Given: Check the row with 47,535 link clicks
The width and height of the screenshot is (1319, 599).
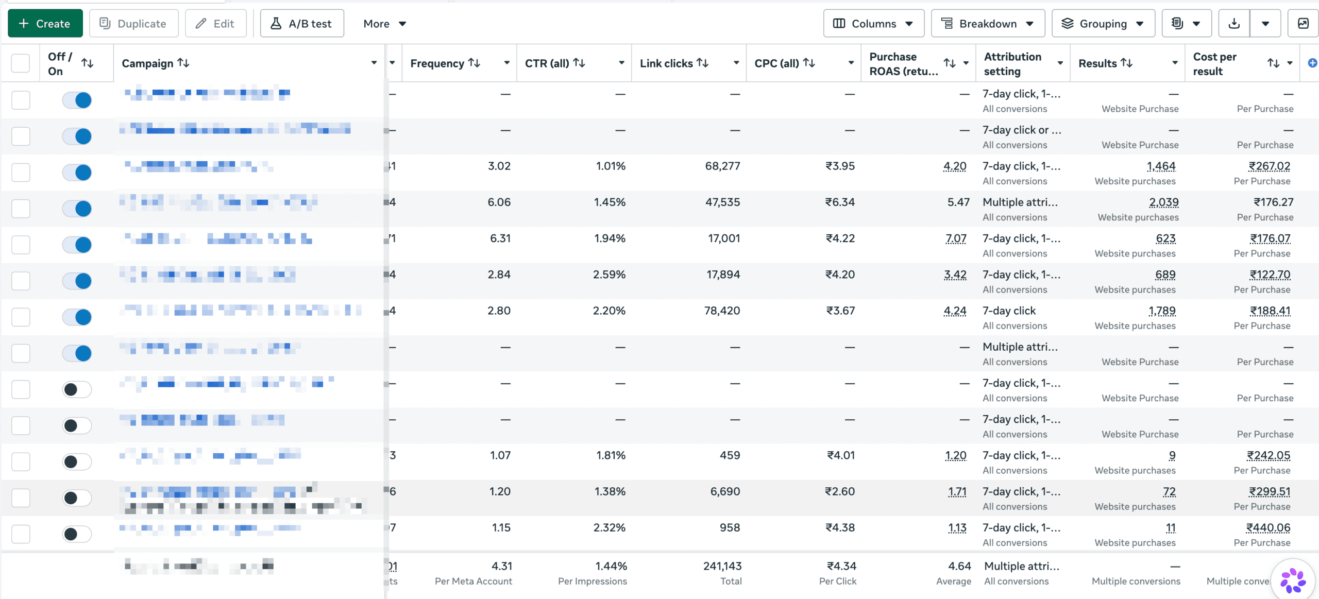Looking at the screenshot, I should 21,209.
